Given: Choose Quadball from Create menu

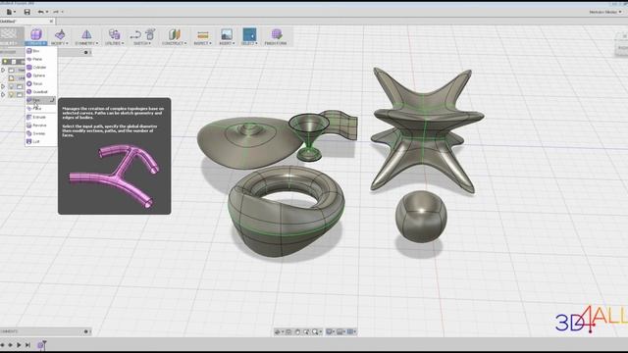Looking at the screenshot, I should (41, 91).
